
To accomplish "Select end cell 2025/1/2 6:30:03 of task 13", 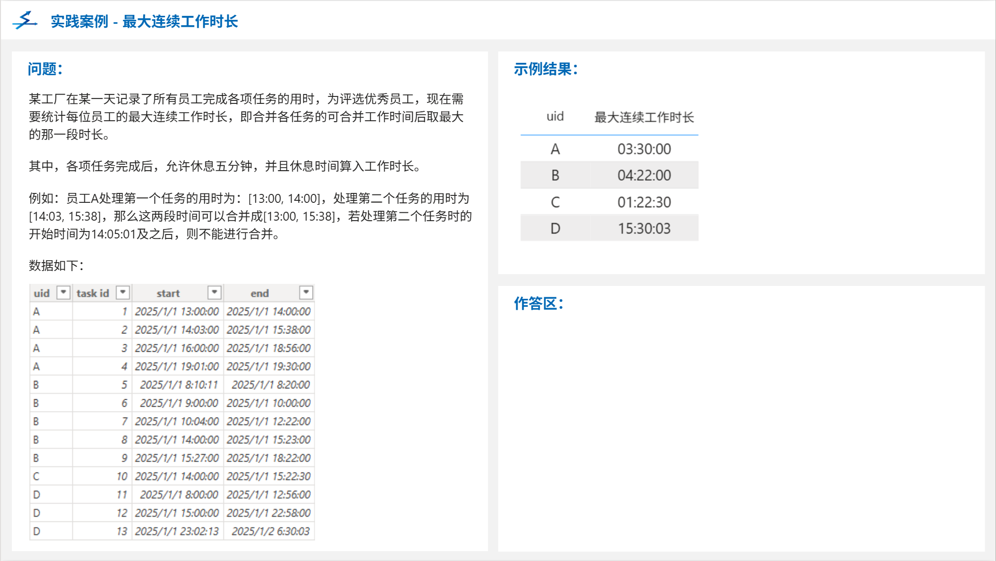I will point(270,531).
